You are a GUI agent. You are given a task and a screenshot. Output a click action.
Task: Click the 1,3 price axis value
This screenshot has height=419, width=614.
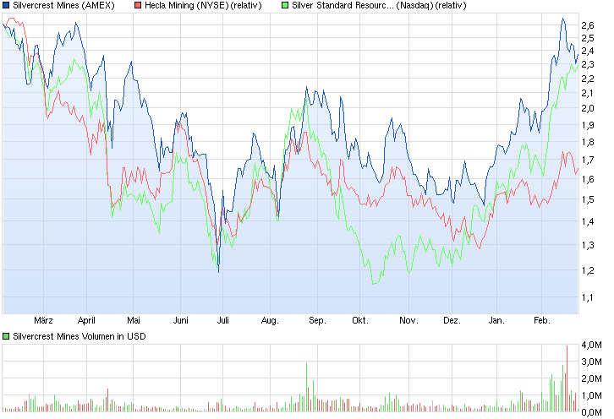tap(588, 245)
